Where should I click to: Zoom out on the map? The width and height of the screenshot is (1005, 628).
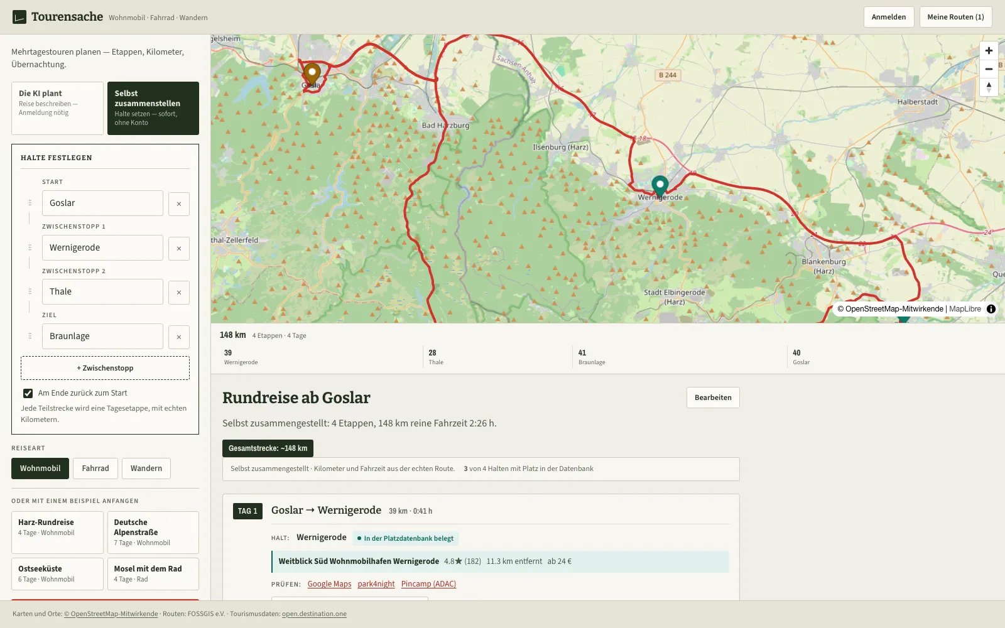point(989,69)
